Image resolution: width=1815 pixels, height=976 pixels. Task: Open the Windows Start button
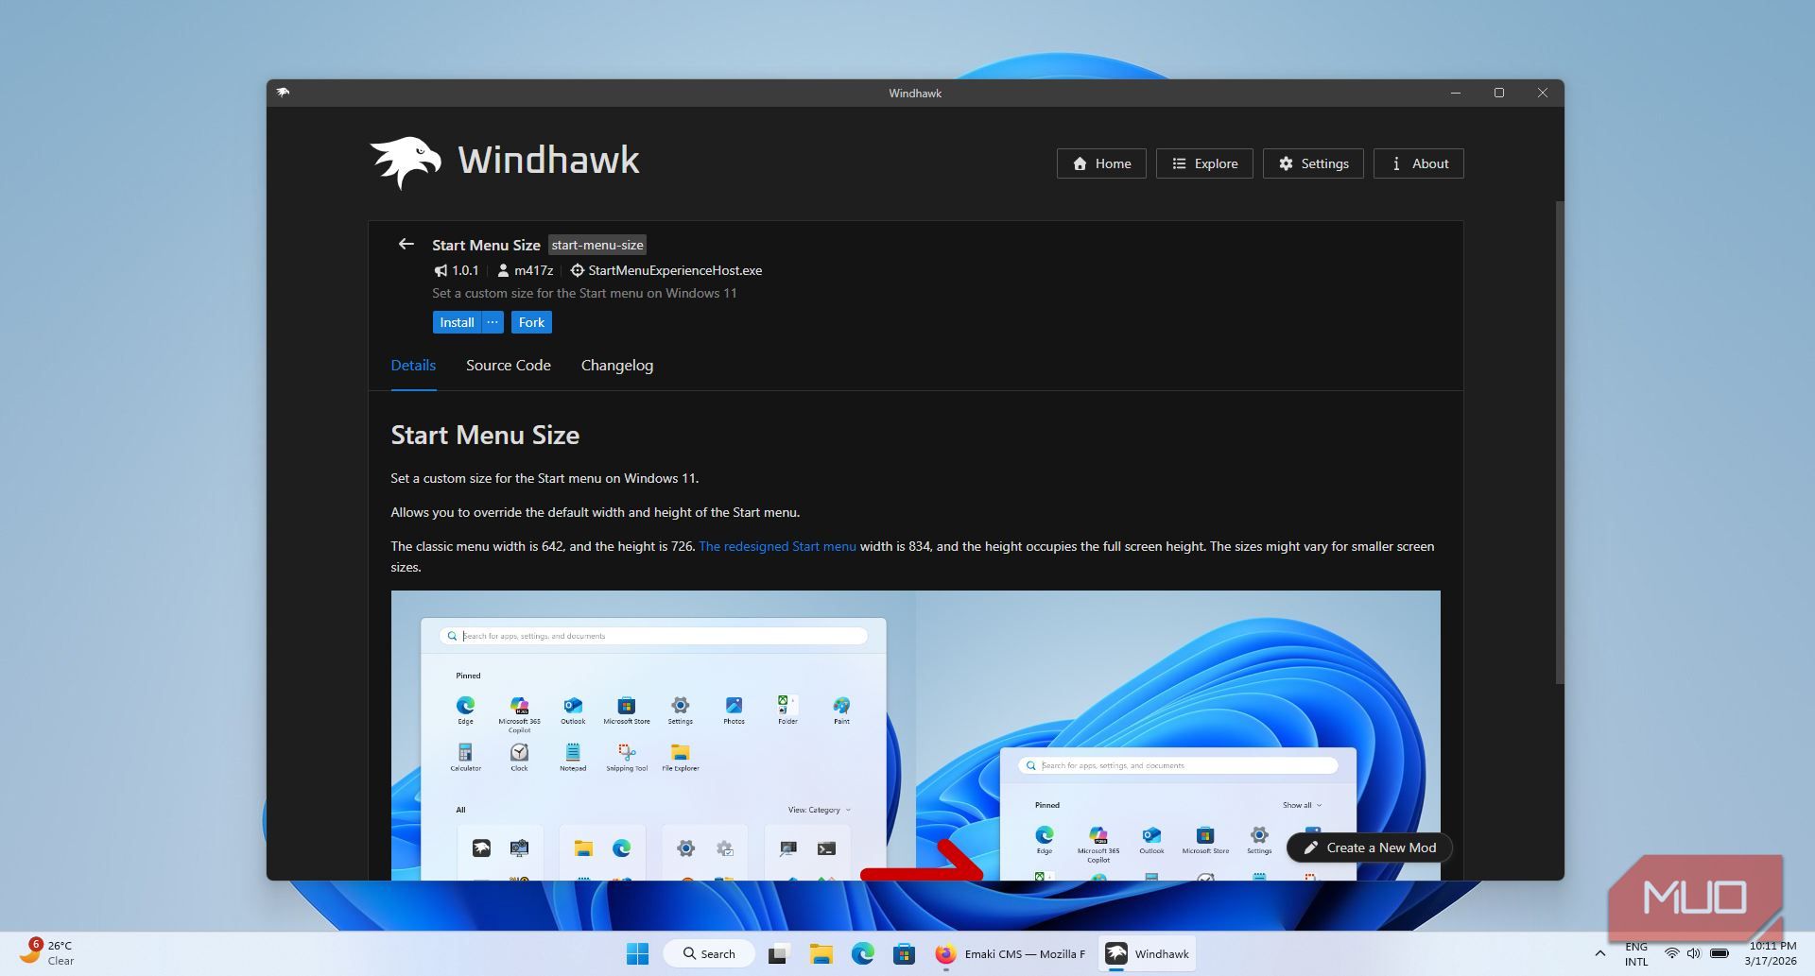[637, 953]
